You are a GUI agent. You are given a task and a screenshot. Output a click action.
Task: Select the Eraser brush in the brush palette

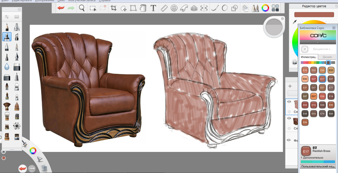(17, 67)
